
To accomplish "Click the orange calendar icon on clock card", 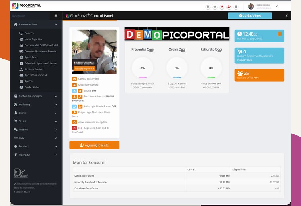I will point(280,34).
